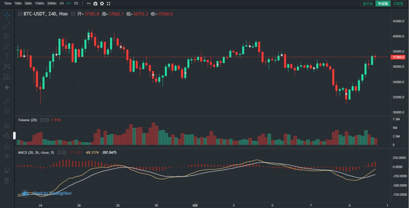Toggle lock all drawing tools
The width and height of the screenshot is (409, 208).
coord(7,146)
